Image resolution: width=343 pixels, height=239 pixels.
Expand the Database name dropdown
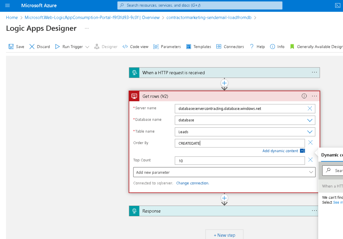(310, 120)
